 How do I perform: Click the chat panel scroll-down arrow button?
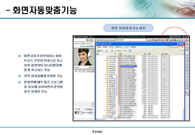(x=93, y=106)
